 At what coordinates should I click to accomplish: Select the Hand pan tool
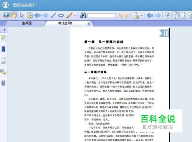(14, 15)
